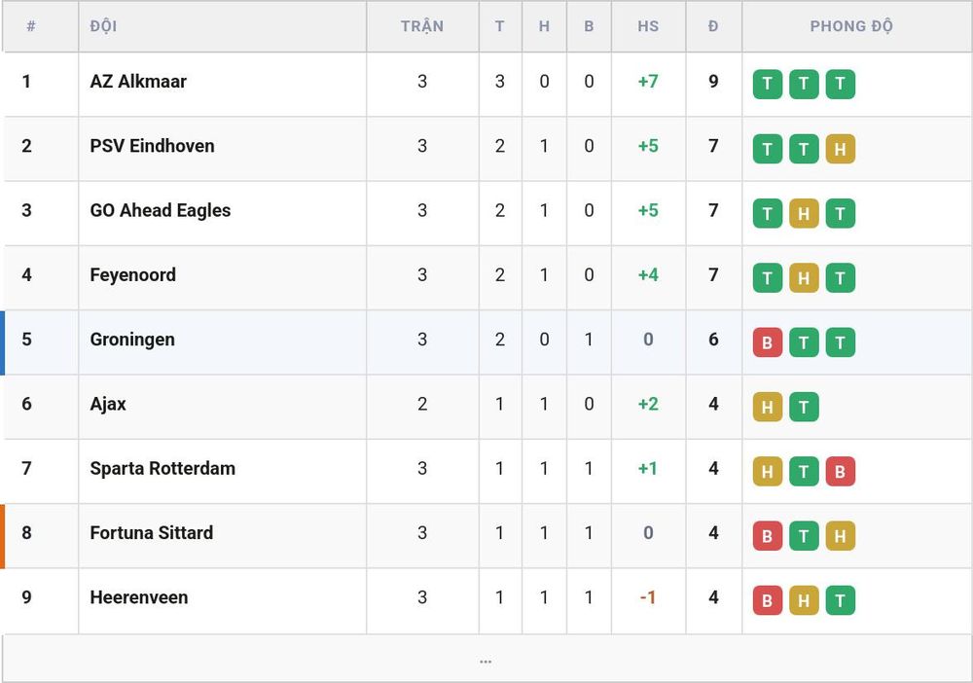The image size is (973, 683).
Task: Click the ĐỘI column header
Action: (103, 26)
